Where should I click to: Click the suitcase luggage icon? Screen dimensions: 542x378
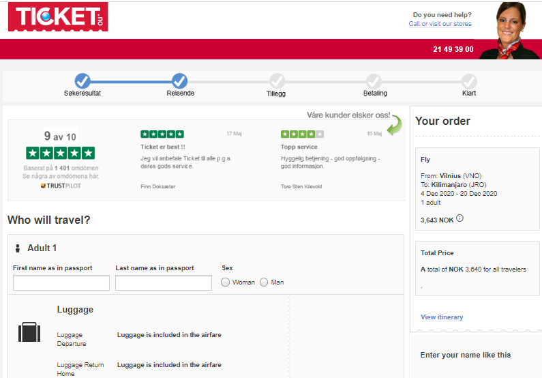tap(29, 332)
